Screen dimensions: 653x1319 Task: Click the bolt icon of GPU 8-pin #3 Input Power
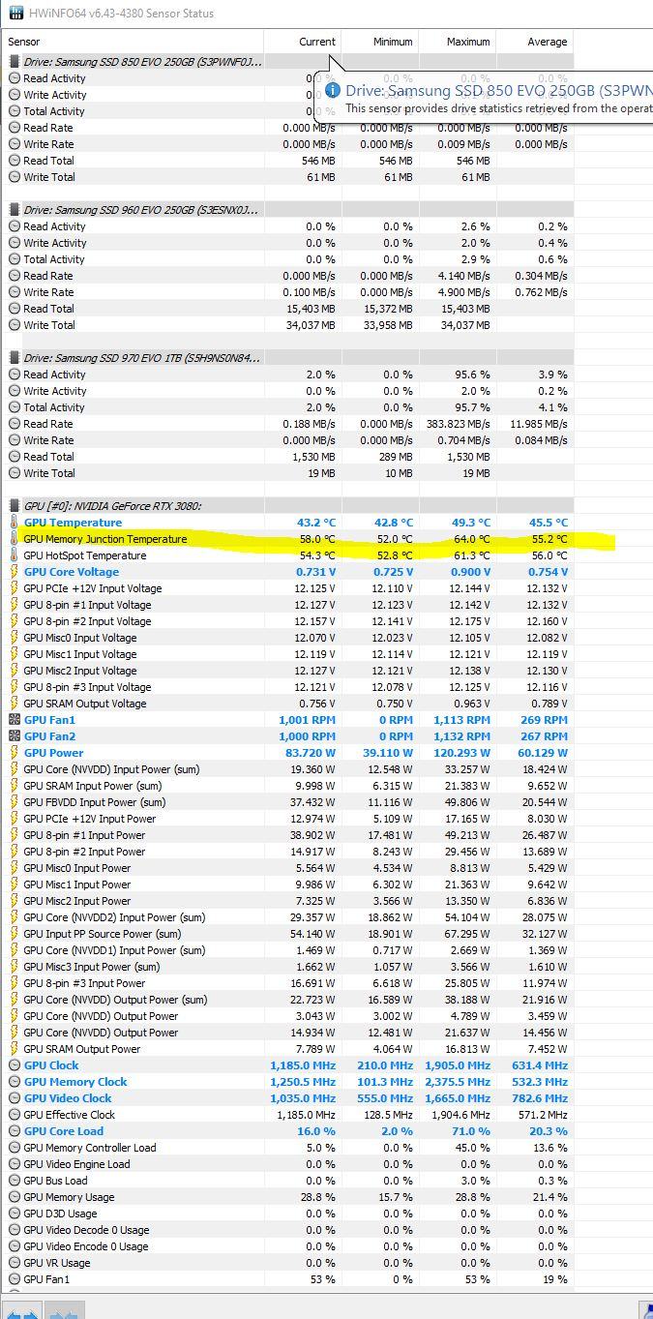pyautogui.click(x=15, y=983)
